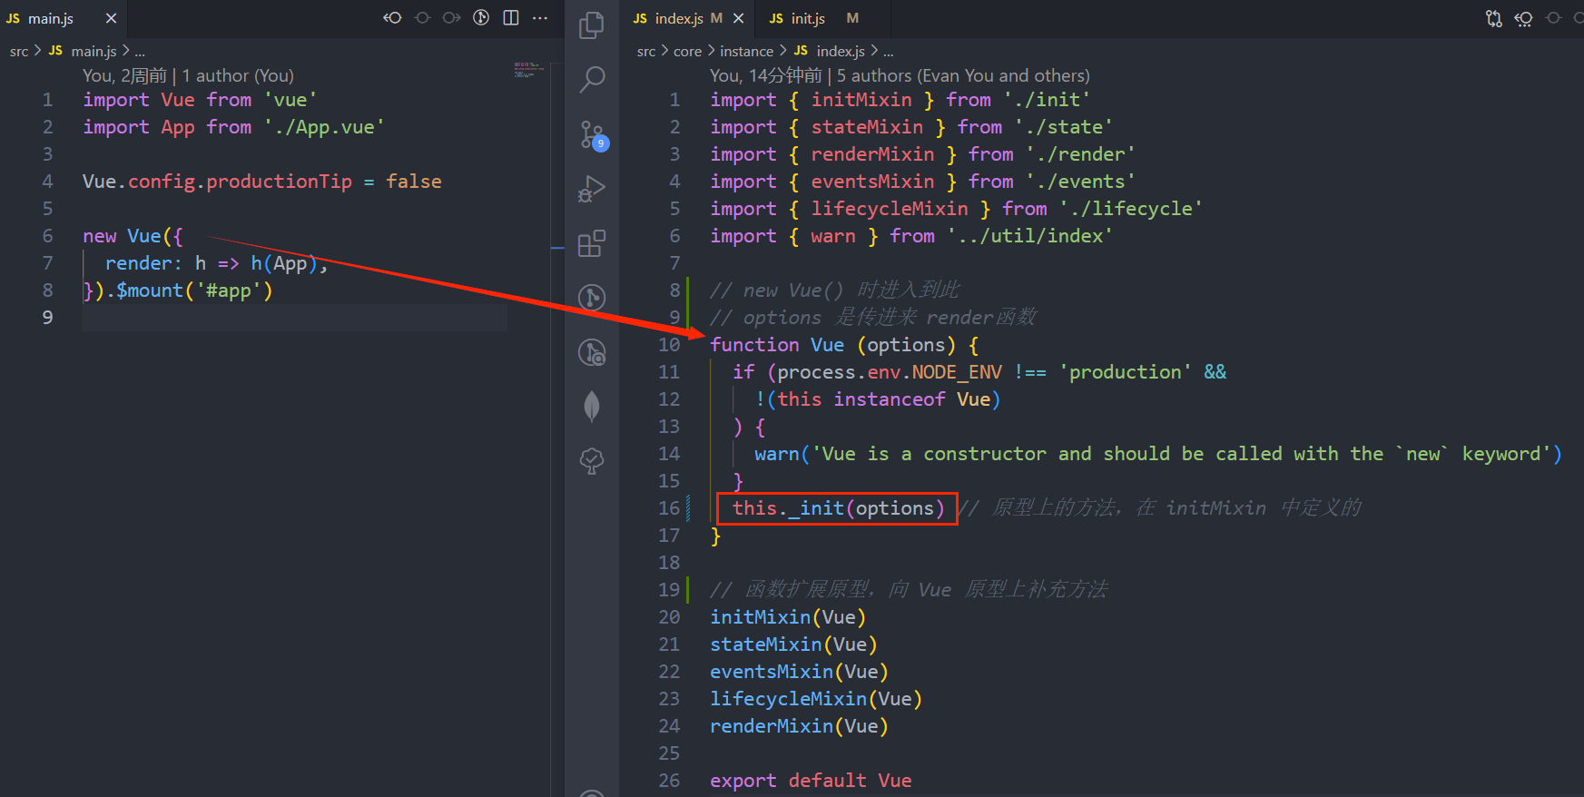The height and width of the screenshot is (797, 1584).
Task: Click 'core' breadcrumb folder
Action: click(x=687, y=52)
